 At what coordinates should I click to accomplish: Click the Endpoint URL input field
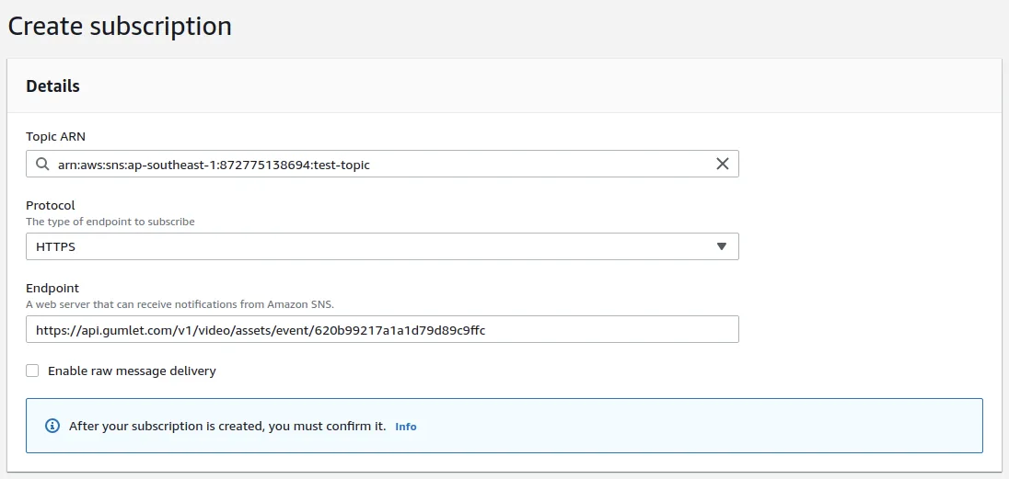[382, 329]
